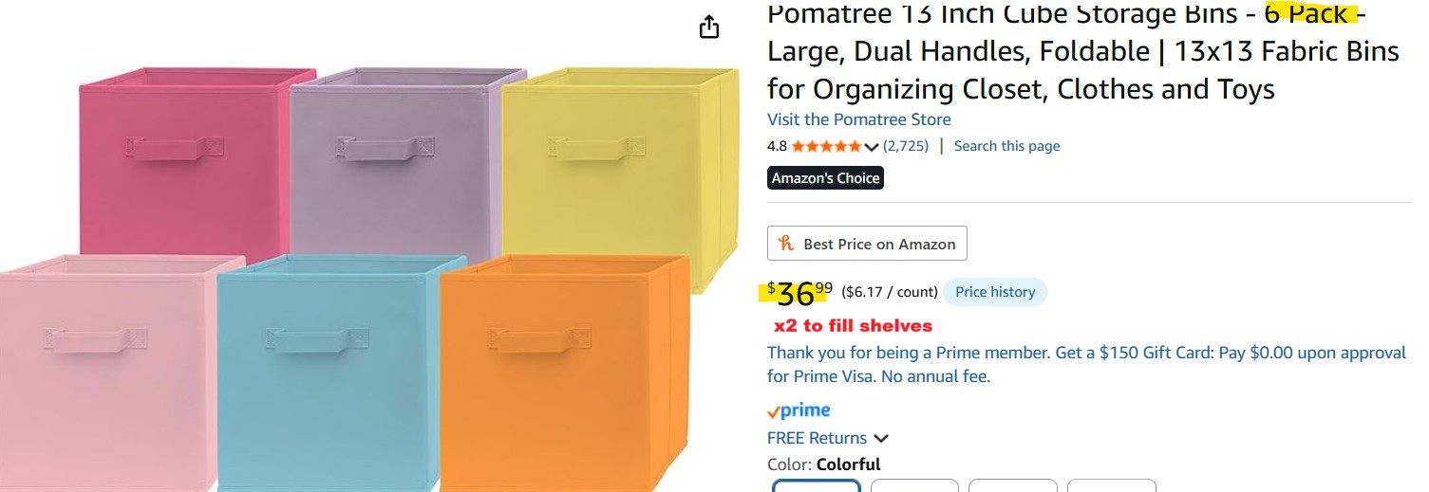The width and height of the screenshot is (1429, 492).
Task: Expand the rating breakdown chevron beside stars
Action: [x=872, y=147]
